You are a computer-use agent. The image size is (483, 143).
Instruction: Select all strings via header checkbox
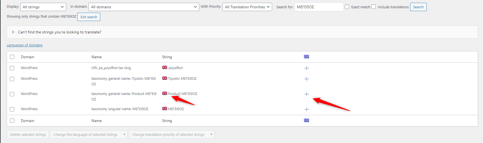pos(12,57)
